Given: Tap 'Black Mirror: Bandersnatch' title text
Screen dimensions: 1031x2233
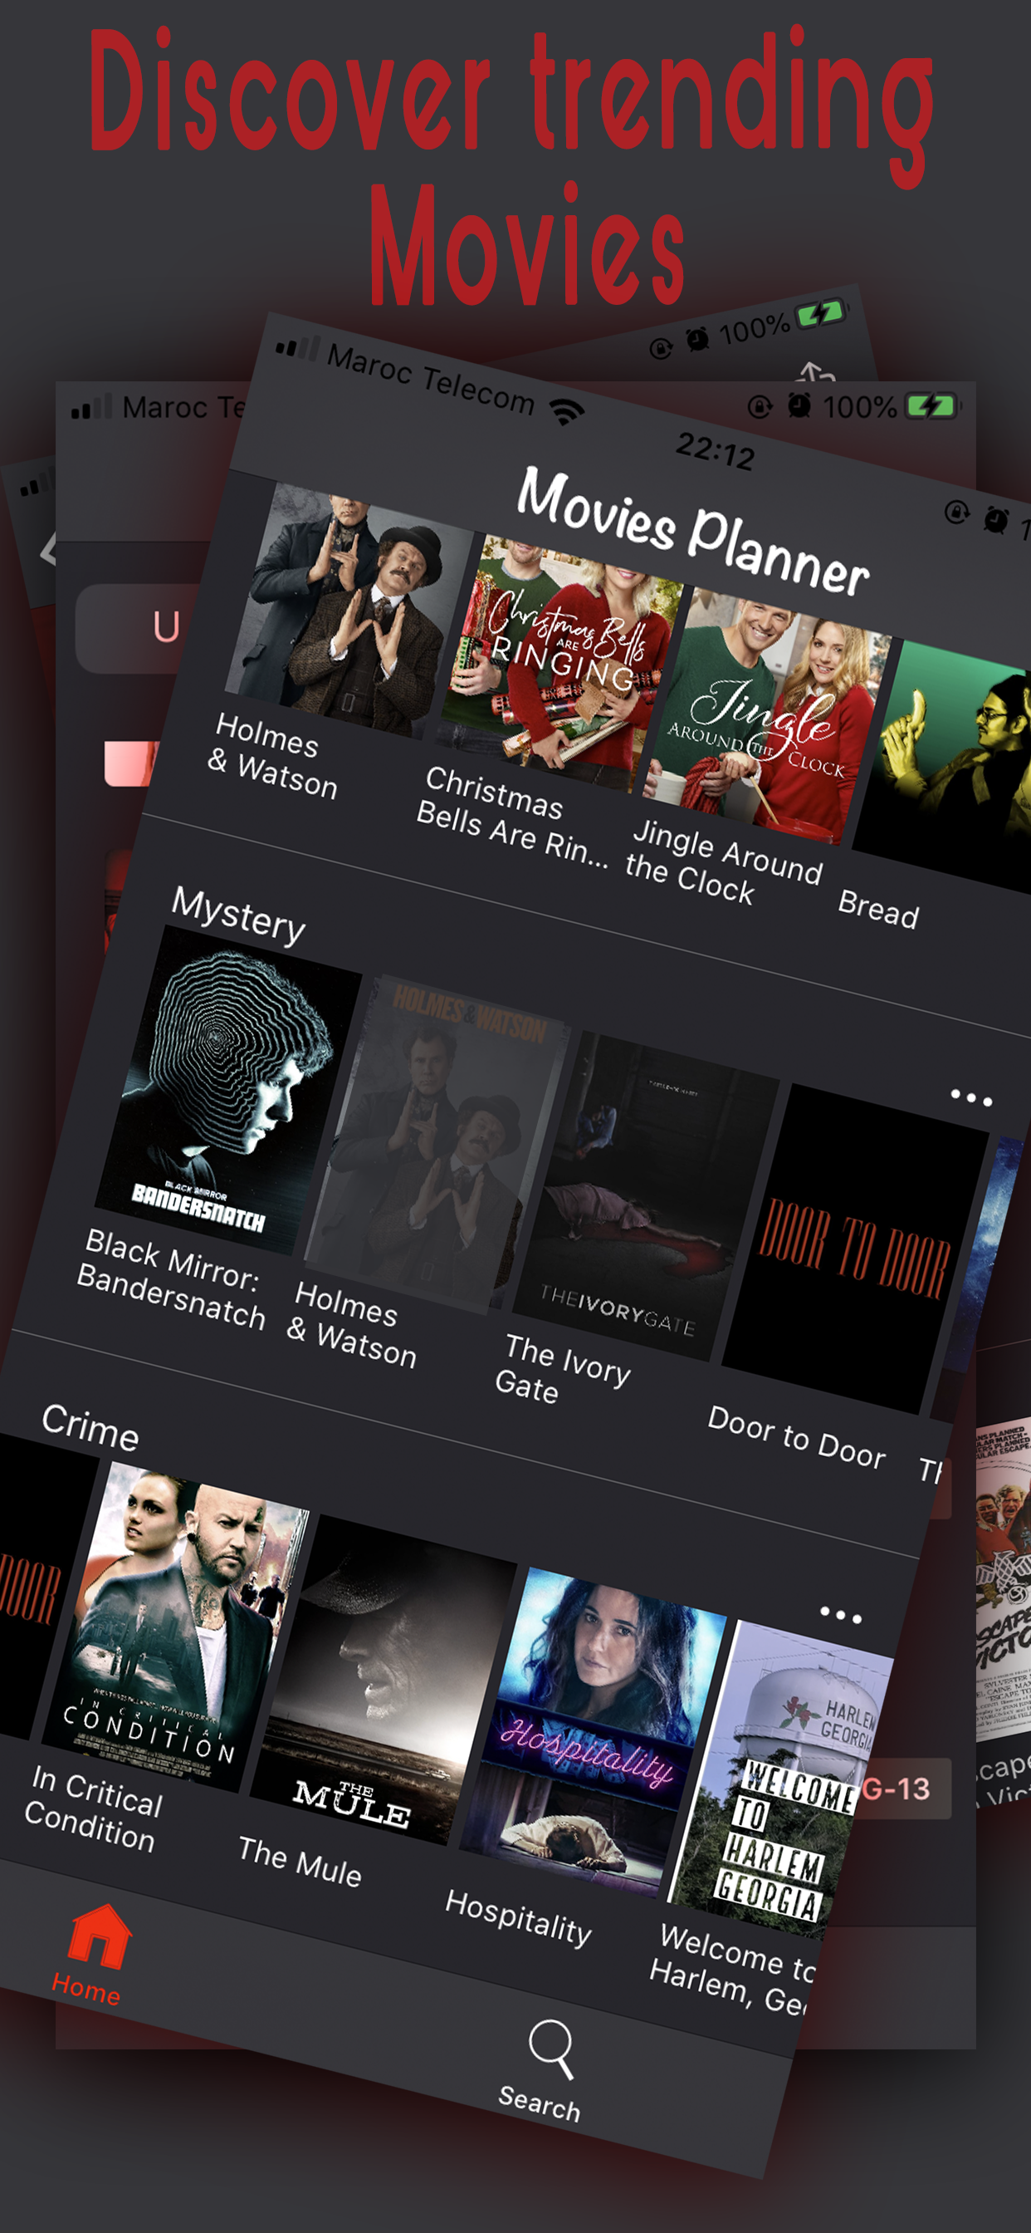Looking at the screenshot, I should [x=171, y=1279].
